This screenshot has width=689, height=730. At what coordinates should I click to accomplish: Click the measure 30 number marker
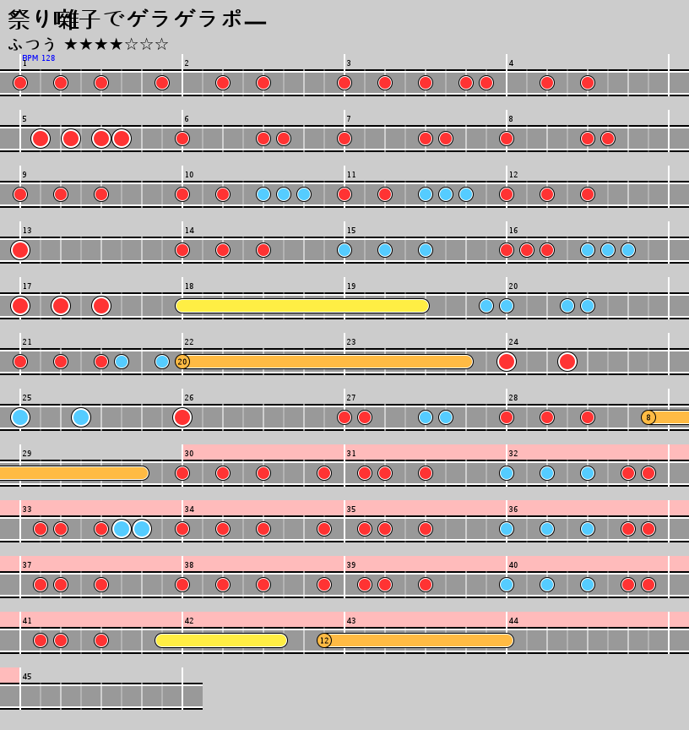coord(189,454)
